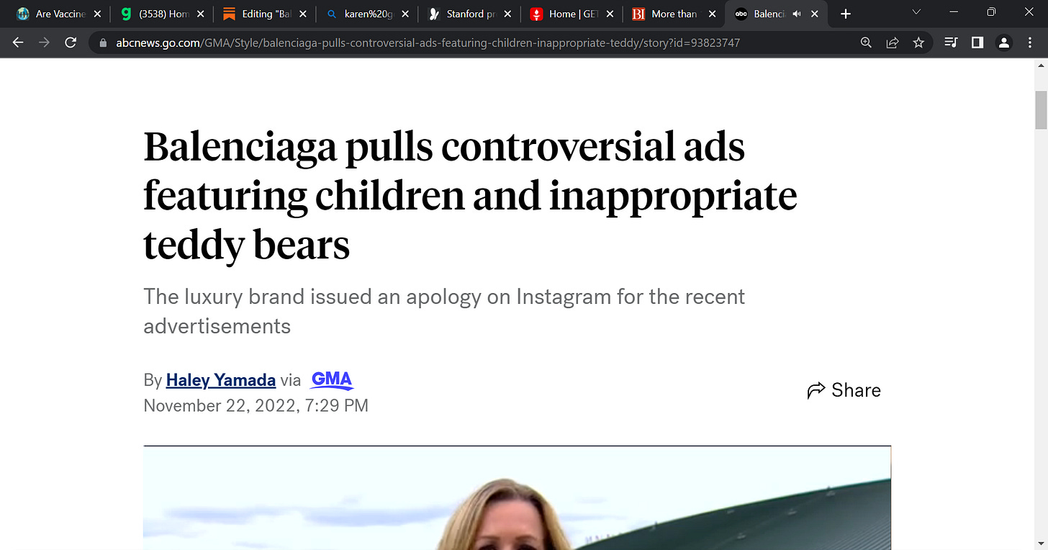This screenshot has height=550, width=1048.
Task: Reload the page with the refresh icon
Action: click(71, 42)
